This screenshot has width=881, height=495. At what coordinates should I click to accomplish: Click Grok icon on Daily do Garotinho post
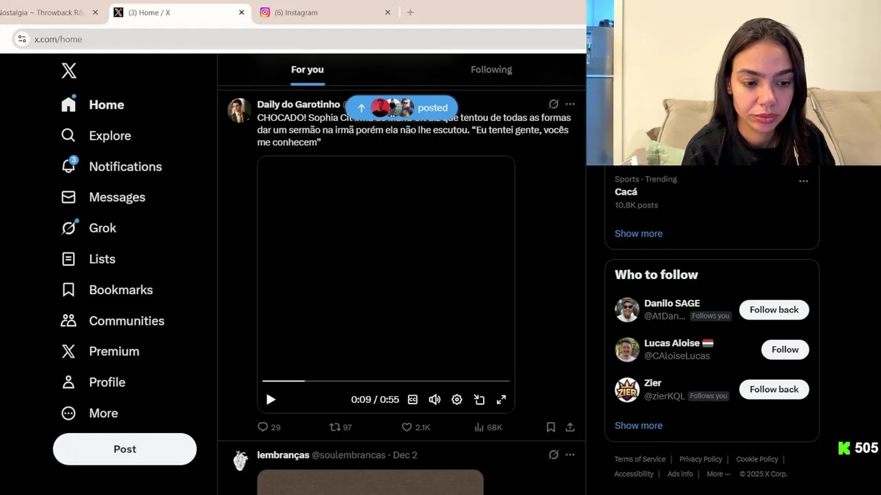(x=553, y=104)
